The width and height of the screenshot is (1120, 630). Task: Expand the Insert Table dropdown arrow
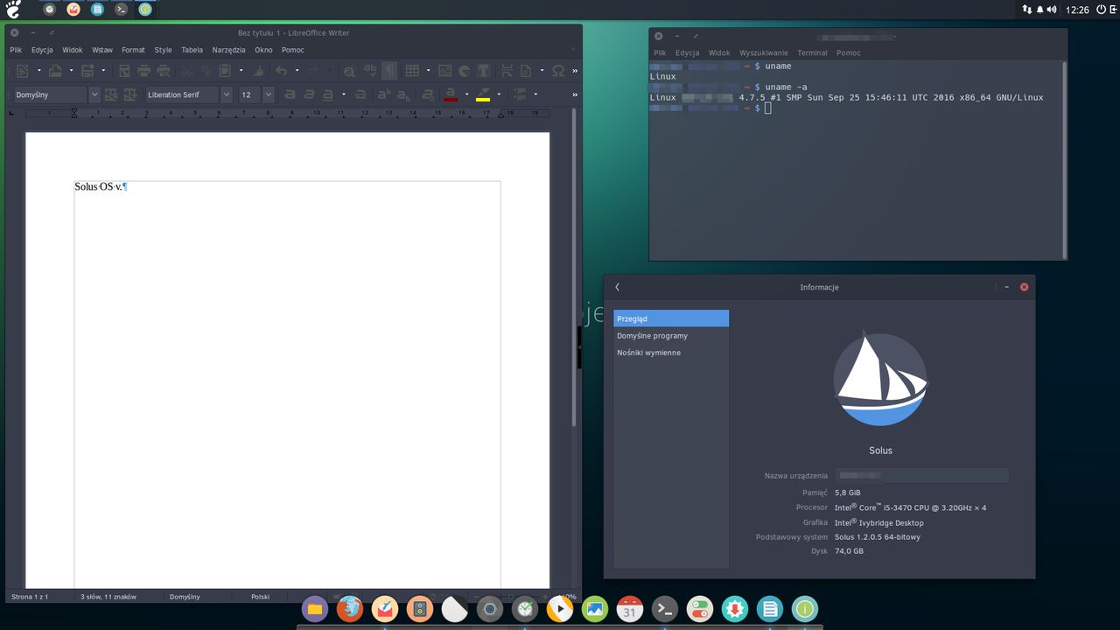coord(428,70)
